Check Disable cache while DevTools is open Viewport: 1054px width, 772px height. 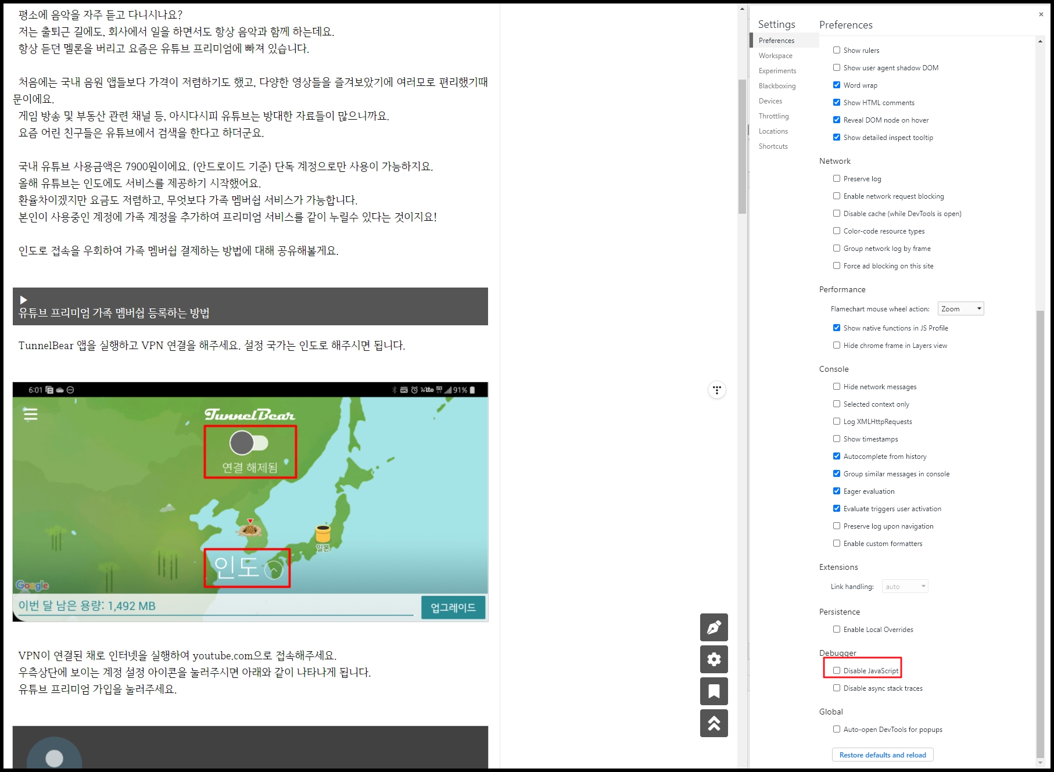(x=837, y=213)
